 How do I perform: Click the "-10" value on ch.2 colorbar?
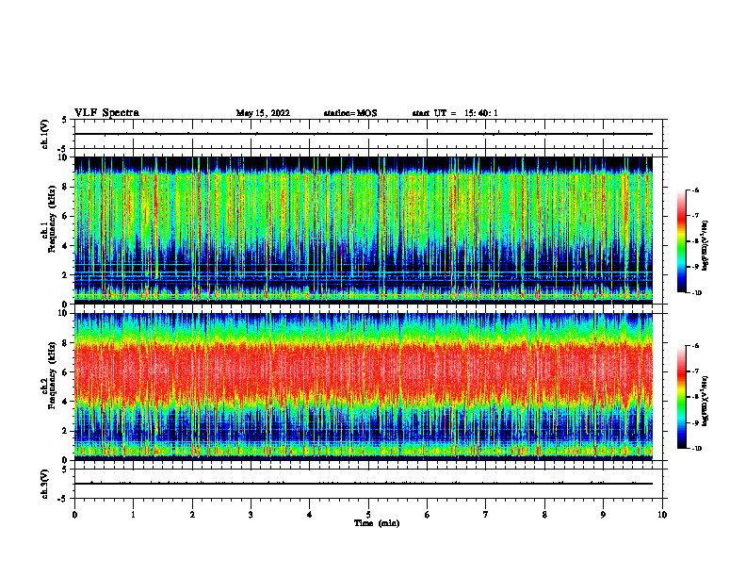point(696,449)
